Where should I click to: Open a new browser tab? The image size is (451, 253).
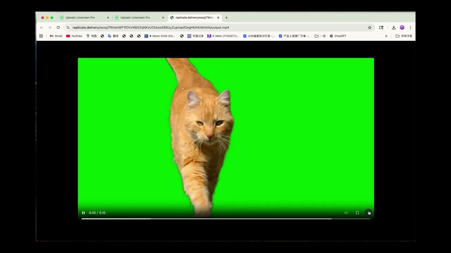coord(227,18)
